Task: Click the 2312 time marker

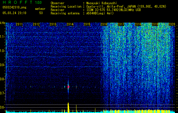Action: (36, 24)
